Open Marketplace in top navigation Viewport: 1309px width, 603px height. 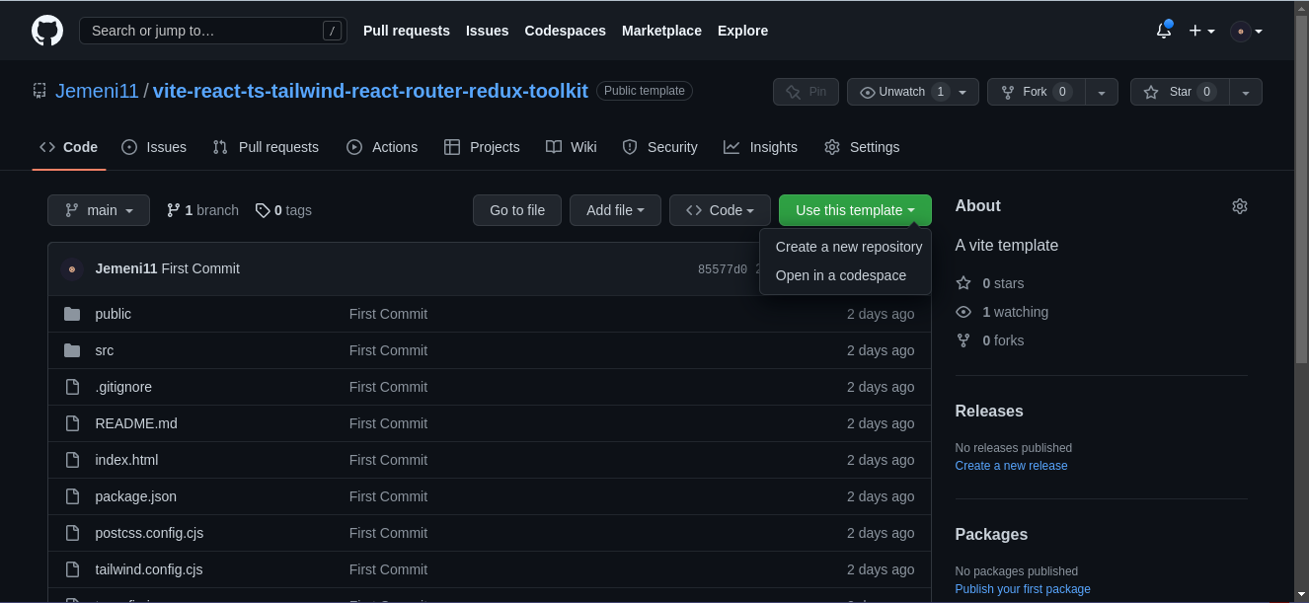661,31
